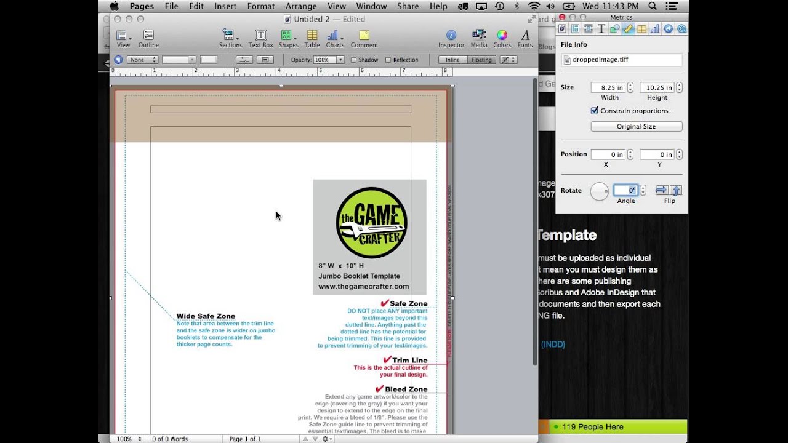Click 119 People Here chat bar

coord(617,427)
